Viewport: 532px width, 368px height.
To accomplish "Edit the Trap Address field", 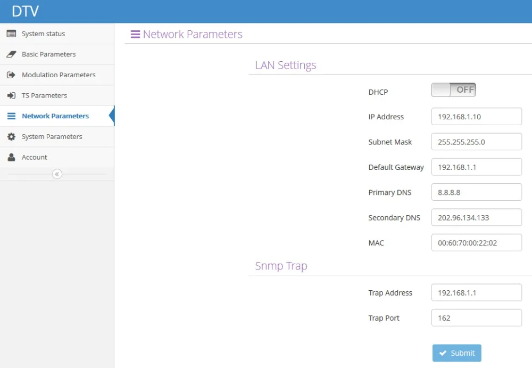I will click(x=476, y=292).
